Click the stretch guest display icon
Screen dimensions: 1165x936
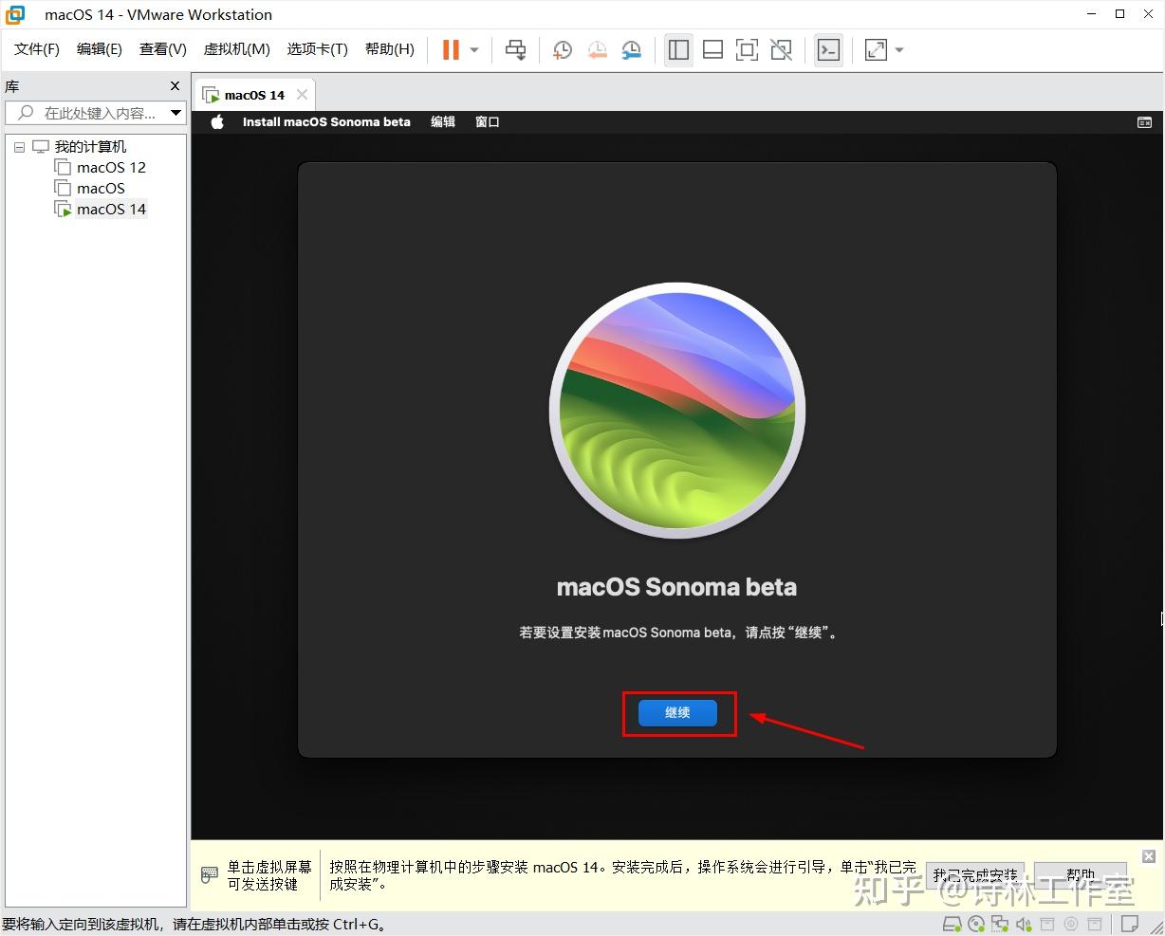tap(876, 50)
